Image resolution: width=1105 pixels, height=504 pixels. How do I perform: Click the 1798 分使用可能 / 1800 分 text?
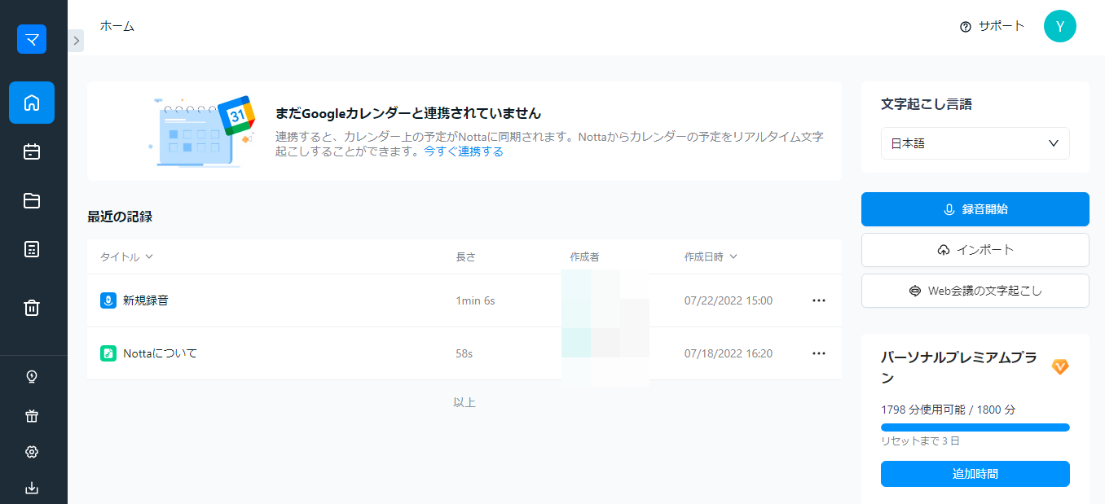(x=949, y=410)
